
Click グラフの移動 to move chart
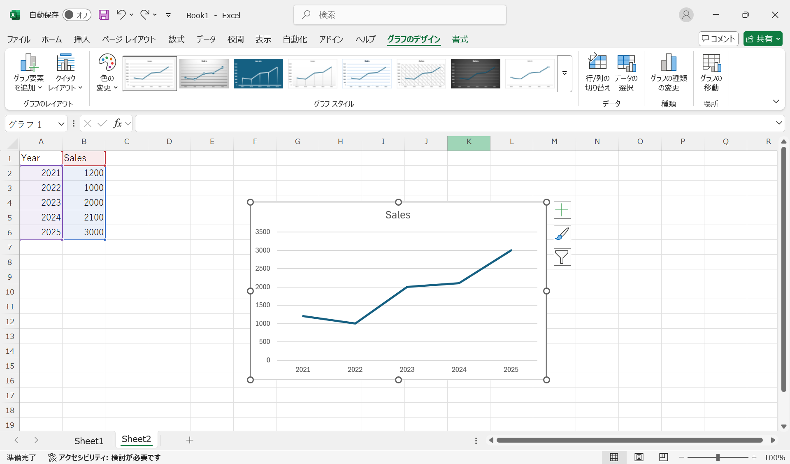coord(711,73)
